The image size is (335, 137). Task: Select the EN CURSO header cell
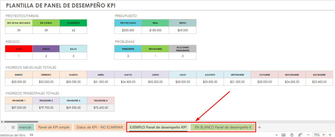pyautogui.click(x=46, y=23)
